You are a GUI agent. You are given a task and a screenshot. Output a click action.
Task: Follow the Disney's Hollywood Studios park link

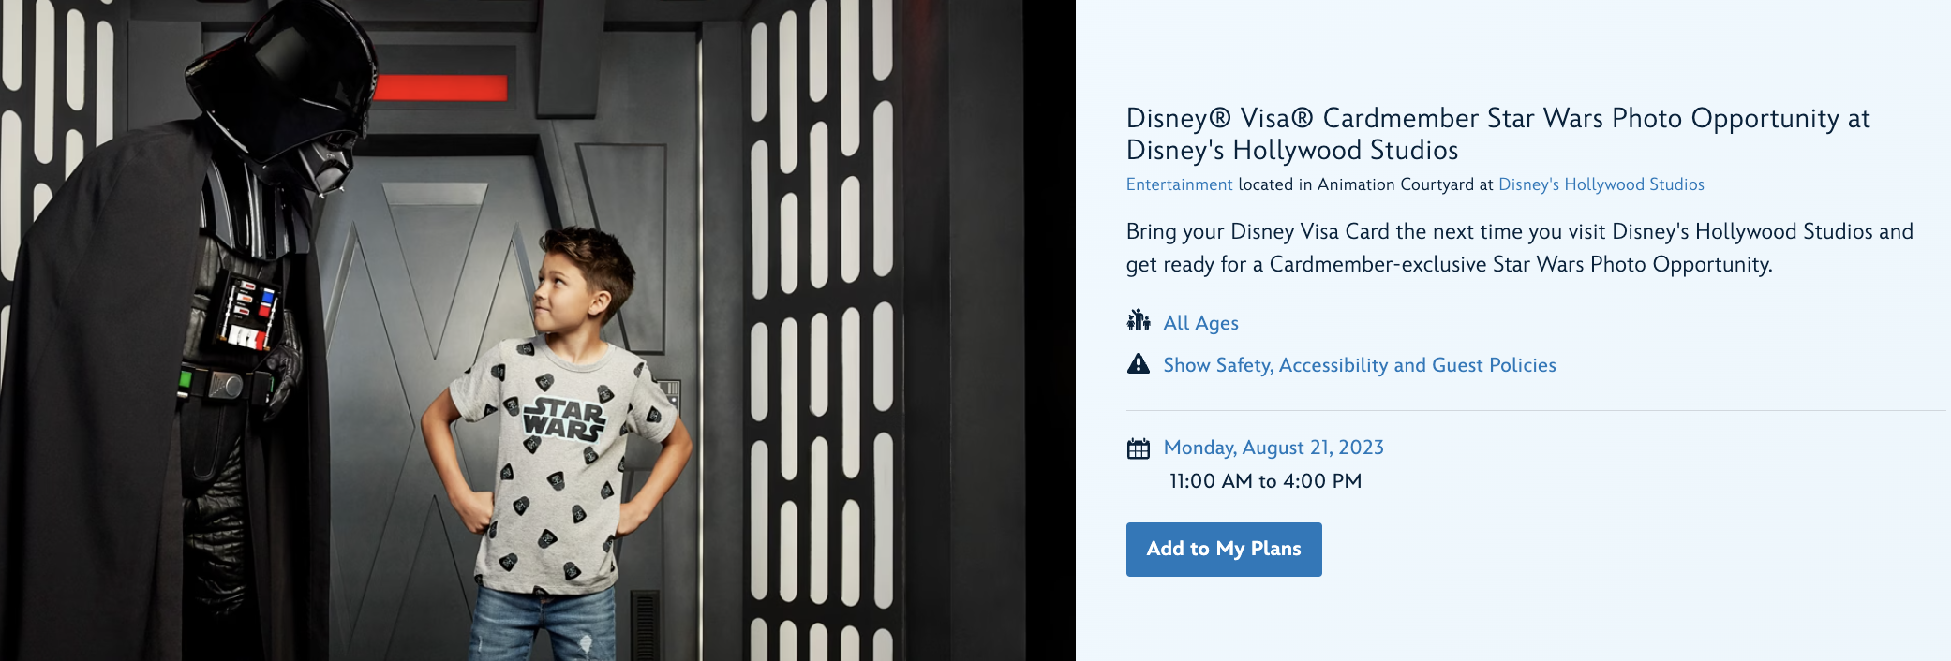[1601, 184]
